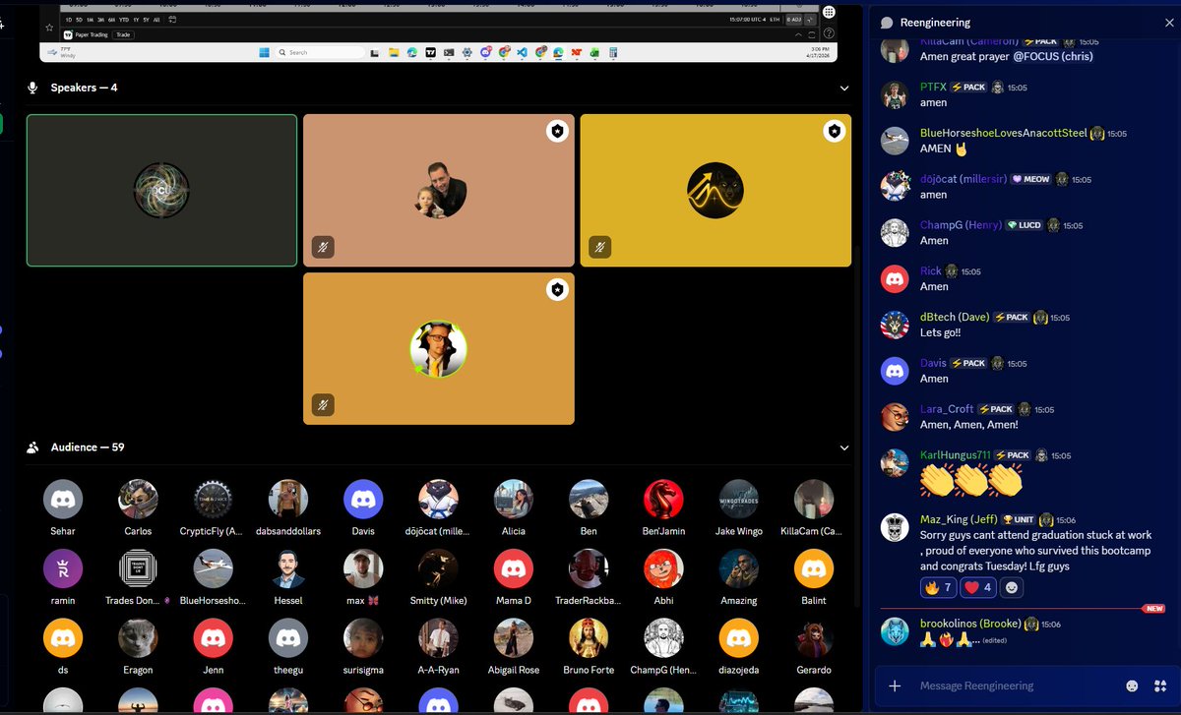Image resolution: width=1181 pixels, height=715 pixels.
Task: Click the muted mic icon on the man-with-child tile
Action: click(322, 247)
